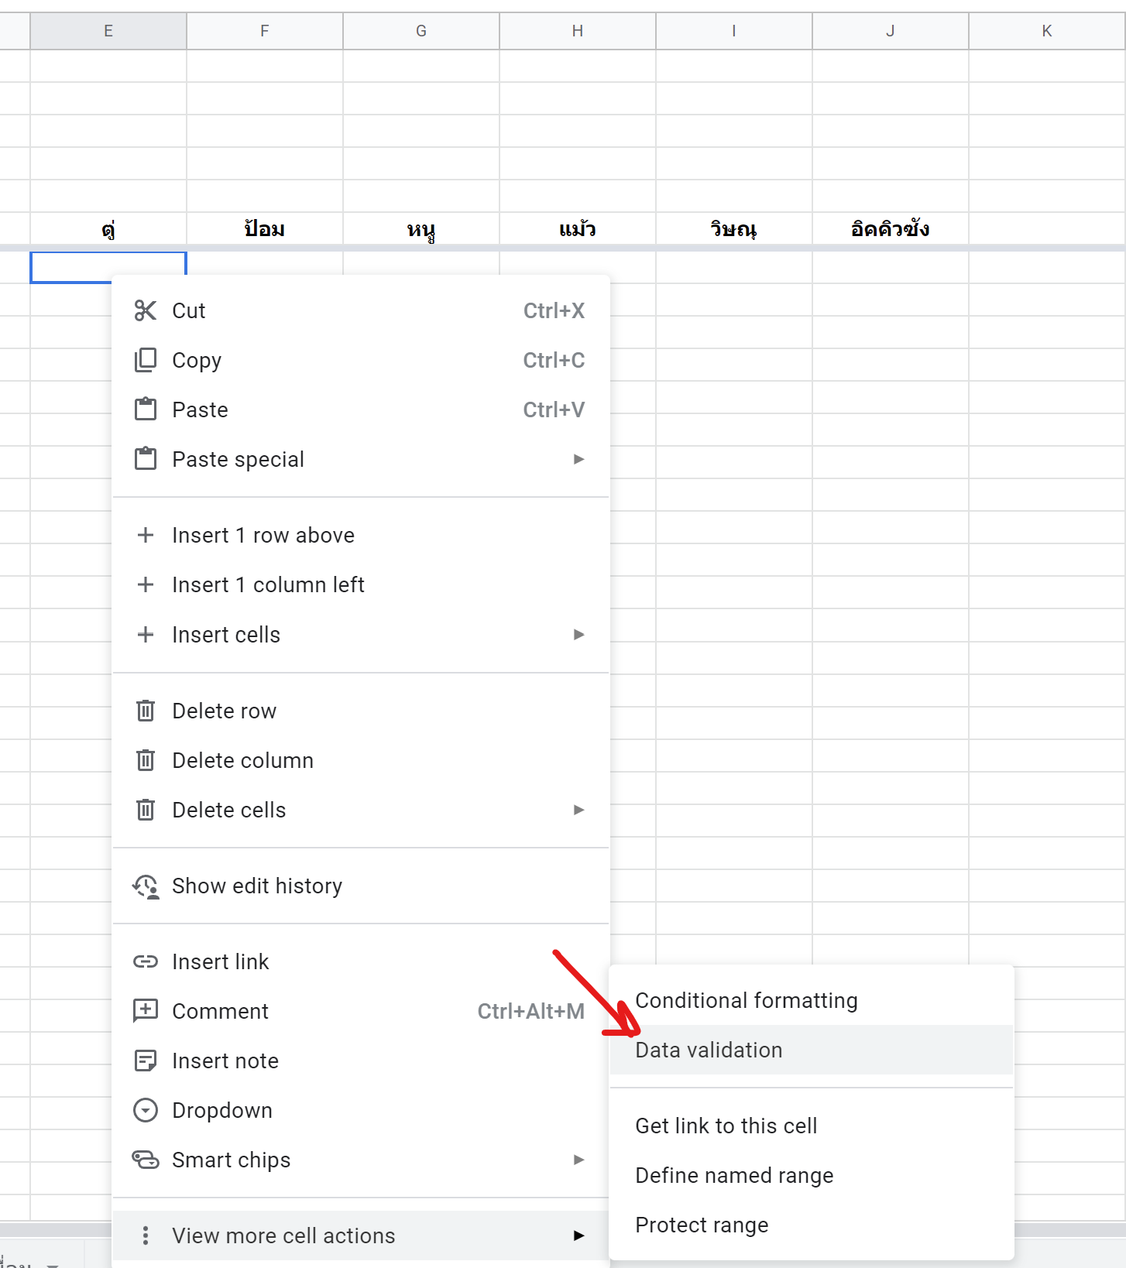This screenshot has width=1126, height=1268.
Task: Click plus icon for Insert 1 column left
Action: pyautogui.click(x=146, y=584)
